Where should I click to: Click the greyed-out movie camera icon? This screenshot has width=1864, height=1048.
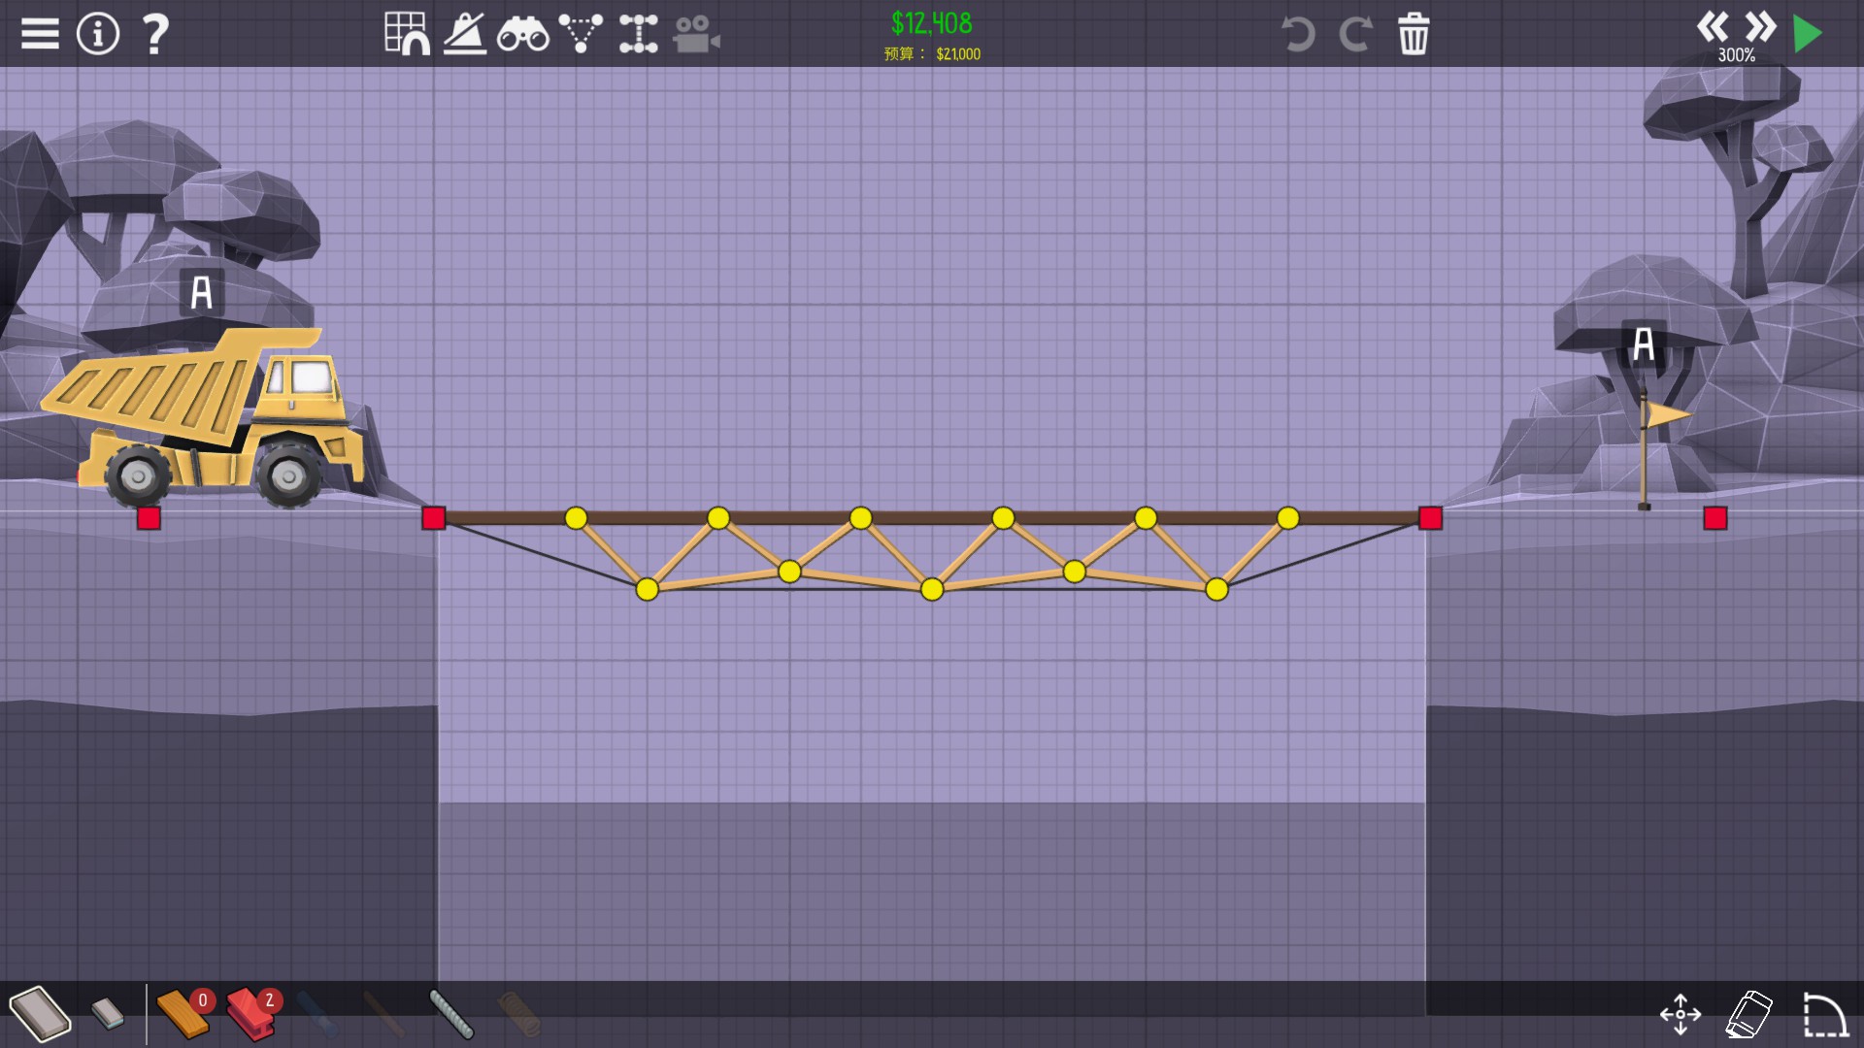click(696, 35)
